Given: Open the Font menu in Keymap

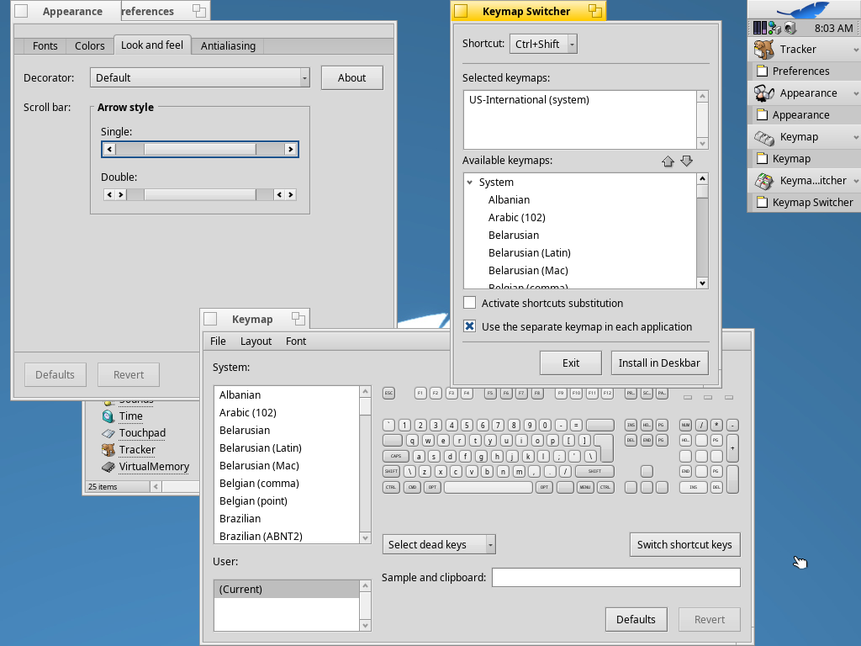Looking at the screenshot, I should click(296, 342).
